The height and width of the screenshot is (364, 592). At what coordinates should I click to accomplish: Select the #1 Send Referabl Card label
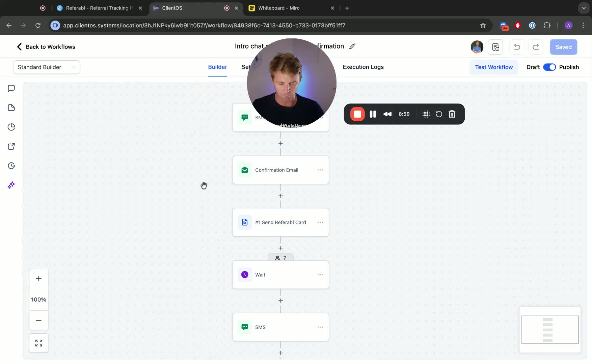pos(280,222)
